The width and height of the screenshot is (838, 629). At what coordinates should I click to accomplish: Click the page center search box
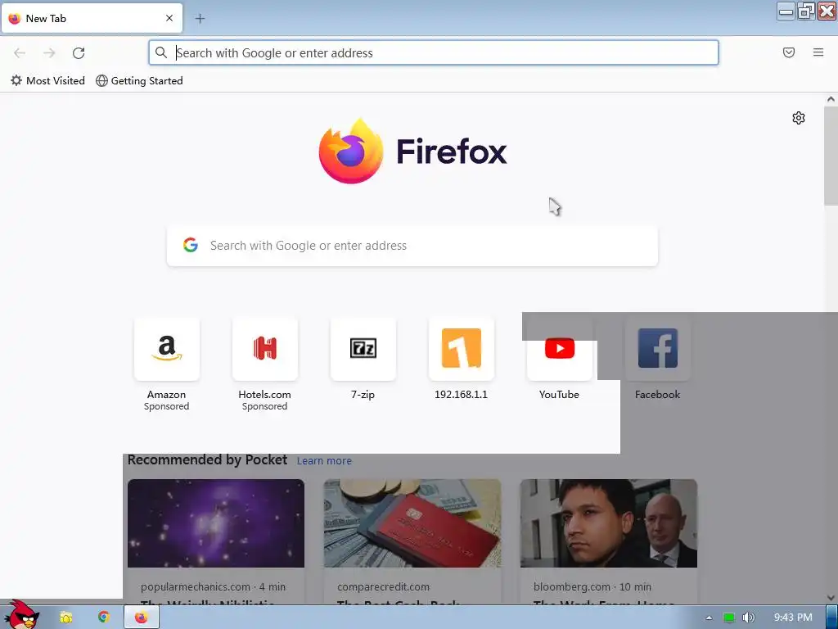point(412,246)
